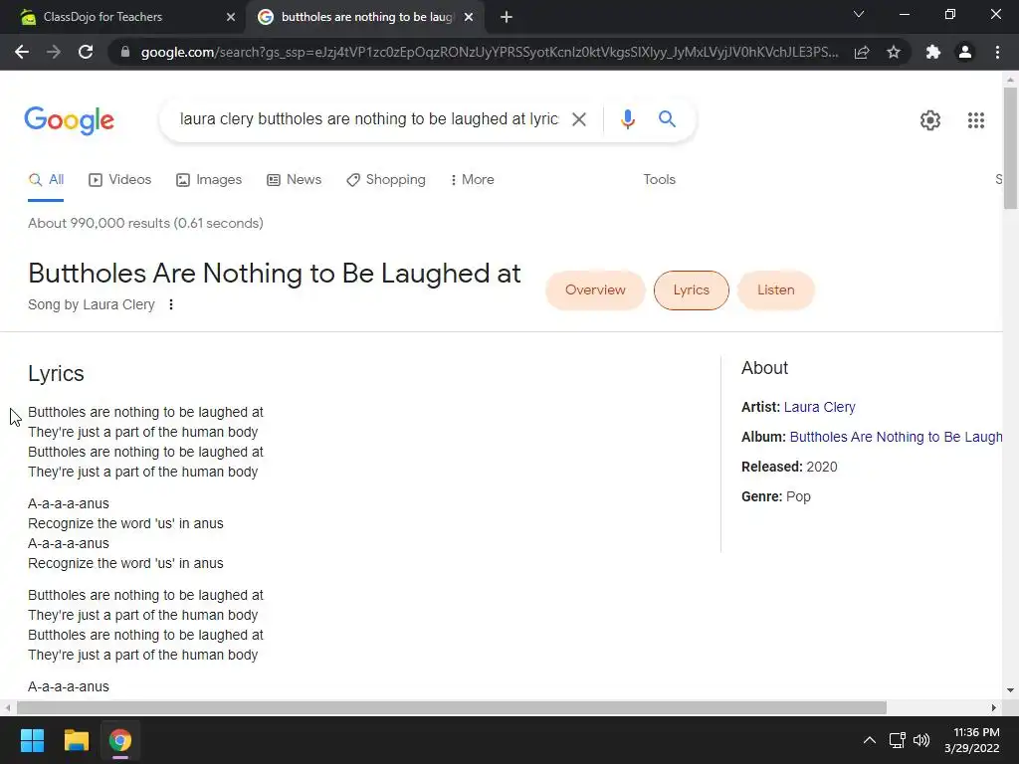Click the horizontal scrollbar thumb

451,707
